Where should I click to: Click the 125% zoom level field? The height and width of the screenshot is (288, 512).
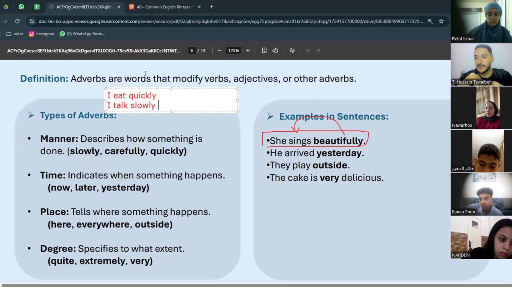[x=234, y=51]
